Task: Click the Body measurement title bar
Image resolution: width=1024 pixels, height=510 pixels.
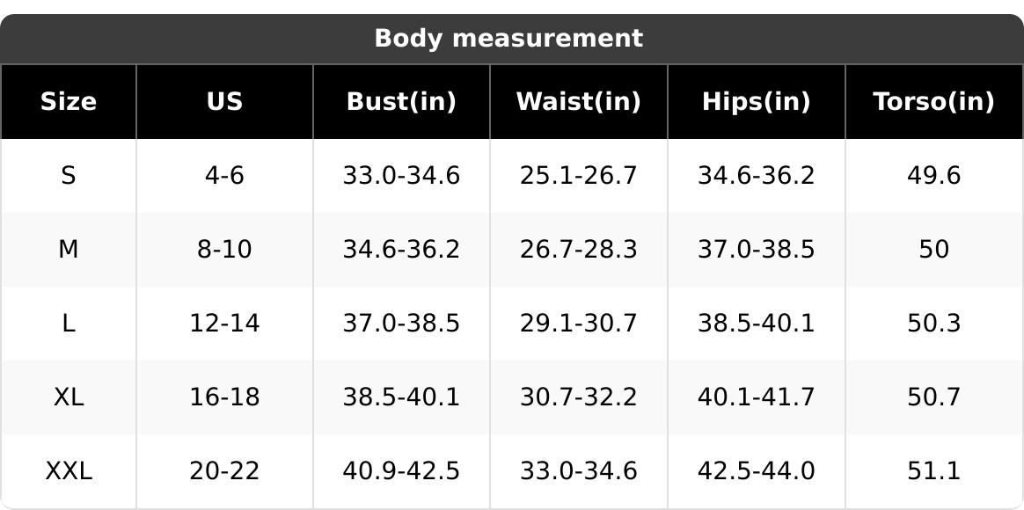Action: [508, 39]
